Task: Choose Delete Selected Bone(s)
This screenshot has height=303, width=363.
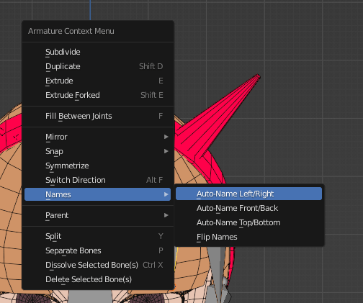Action: [97, 279]
